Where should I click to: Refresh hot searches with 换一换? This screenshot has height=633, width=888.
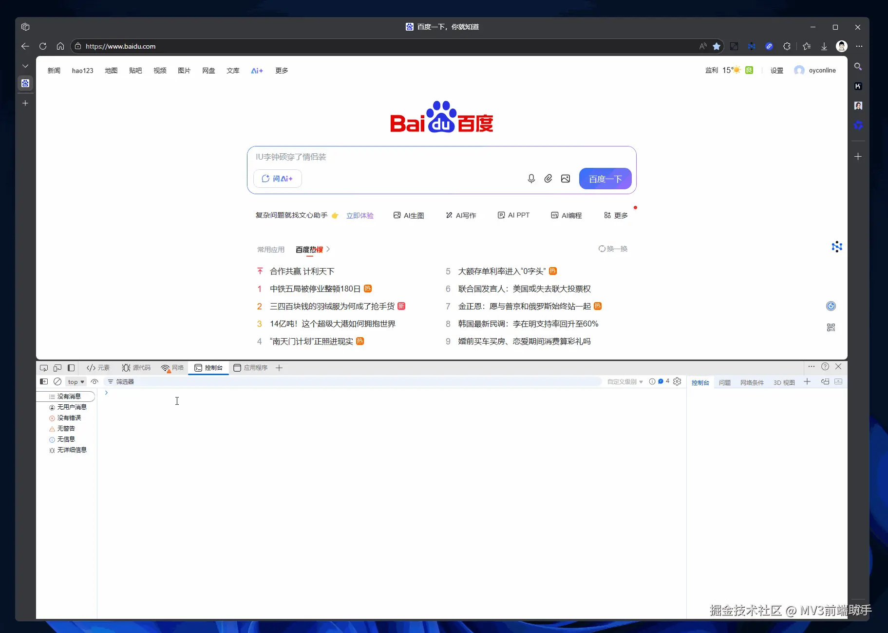[613, 249]
